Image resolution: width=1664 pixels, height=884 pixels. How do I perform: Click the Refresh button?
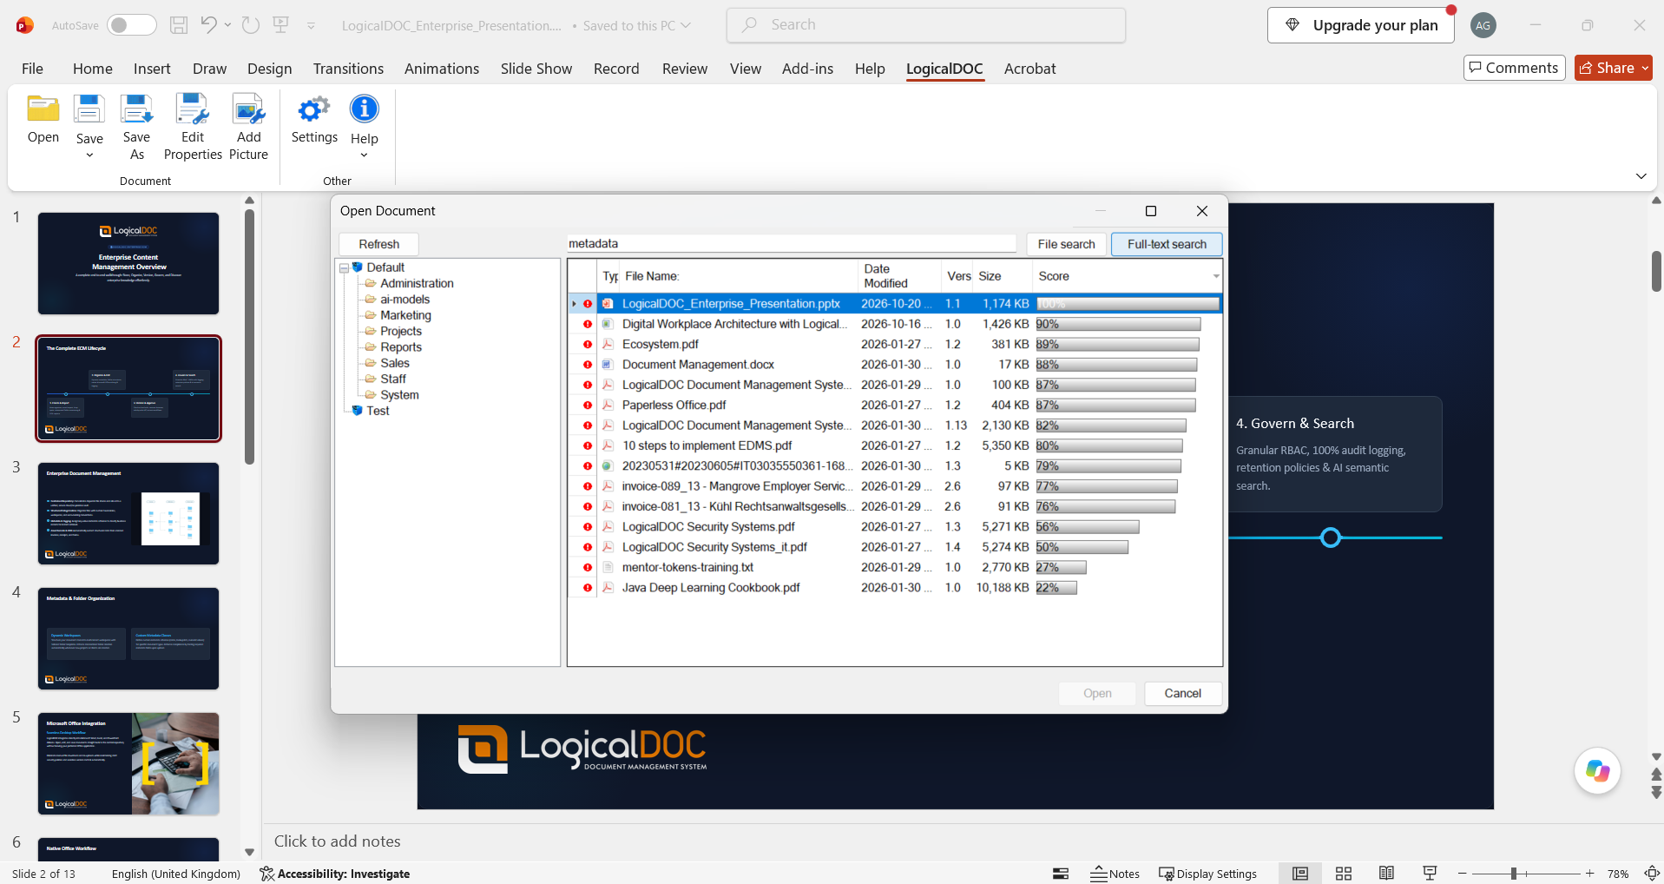coord(378,244)
